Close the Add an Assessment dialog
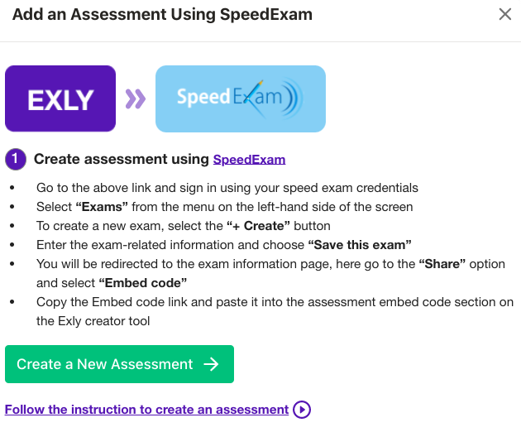Viewport: 521px width, 432px height. tap(505, 14)
